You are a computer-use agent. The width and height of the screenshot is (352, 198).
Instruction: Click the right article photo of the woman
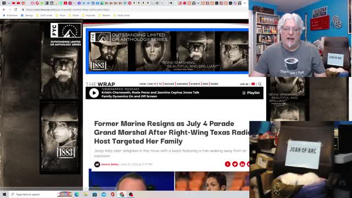pos(212,181)
